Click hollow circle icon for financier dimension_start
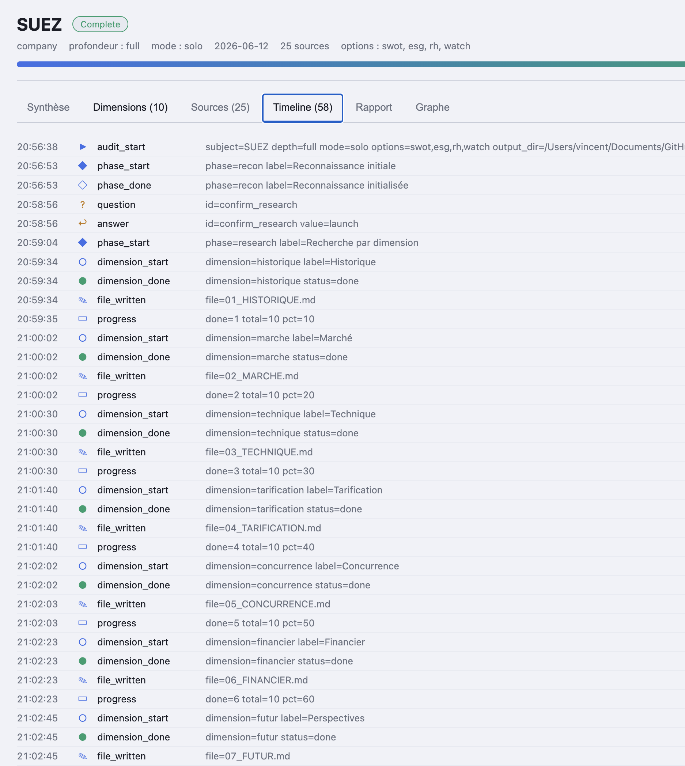 click(x=83, y=642)
